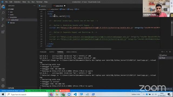Open the Manage gear icon
The height and width of the screenshot is (97, 173).
tap(3, 86)
